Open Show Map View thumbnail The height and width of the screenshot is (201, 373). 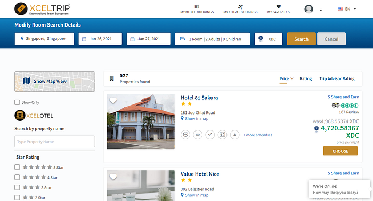coord(55,81)
